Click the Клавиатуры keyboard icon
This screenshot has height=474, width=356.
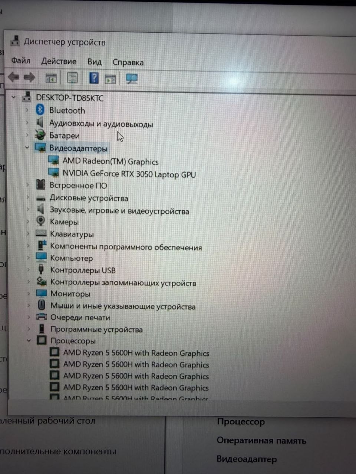pyautogui.click(x=41, y=234)
